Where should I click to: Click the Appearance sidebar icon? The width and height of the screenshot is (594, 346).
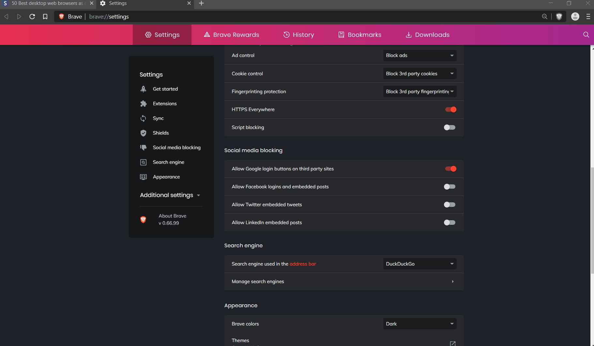coord(143,177)
